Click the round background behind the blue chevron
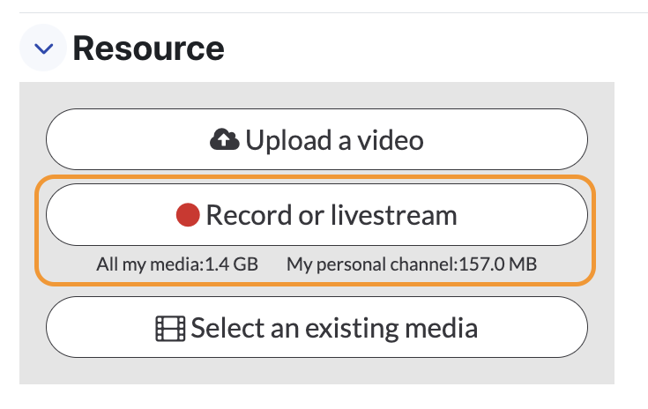Screen dimensions: 648x409 pos(43,48)
